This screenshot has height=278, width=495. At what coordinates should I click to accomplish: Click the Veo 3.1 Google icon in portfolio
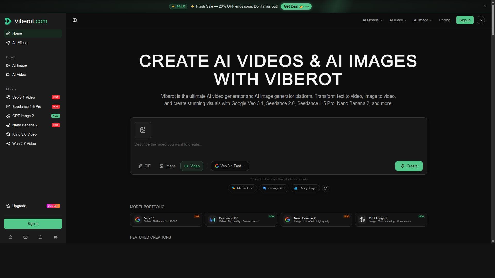pyautogui.click(x=138, y=220)
